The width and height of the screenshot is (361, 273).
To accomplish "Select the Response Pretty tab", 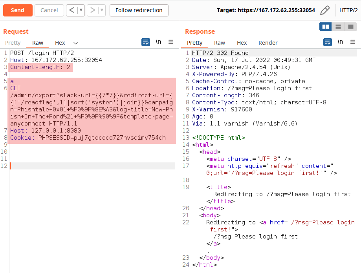I will tap(194, 43).
